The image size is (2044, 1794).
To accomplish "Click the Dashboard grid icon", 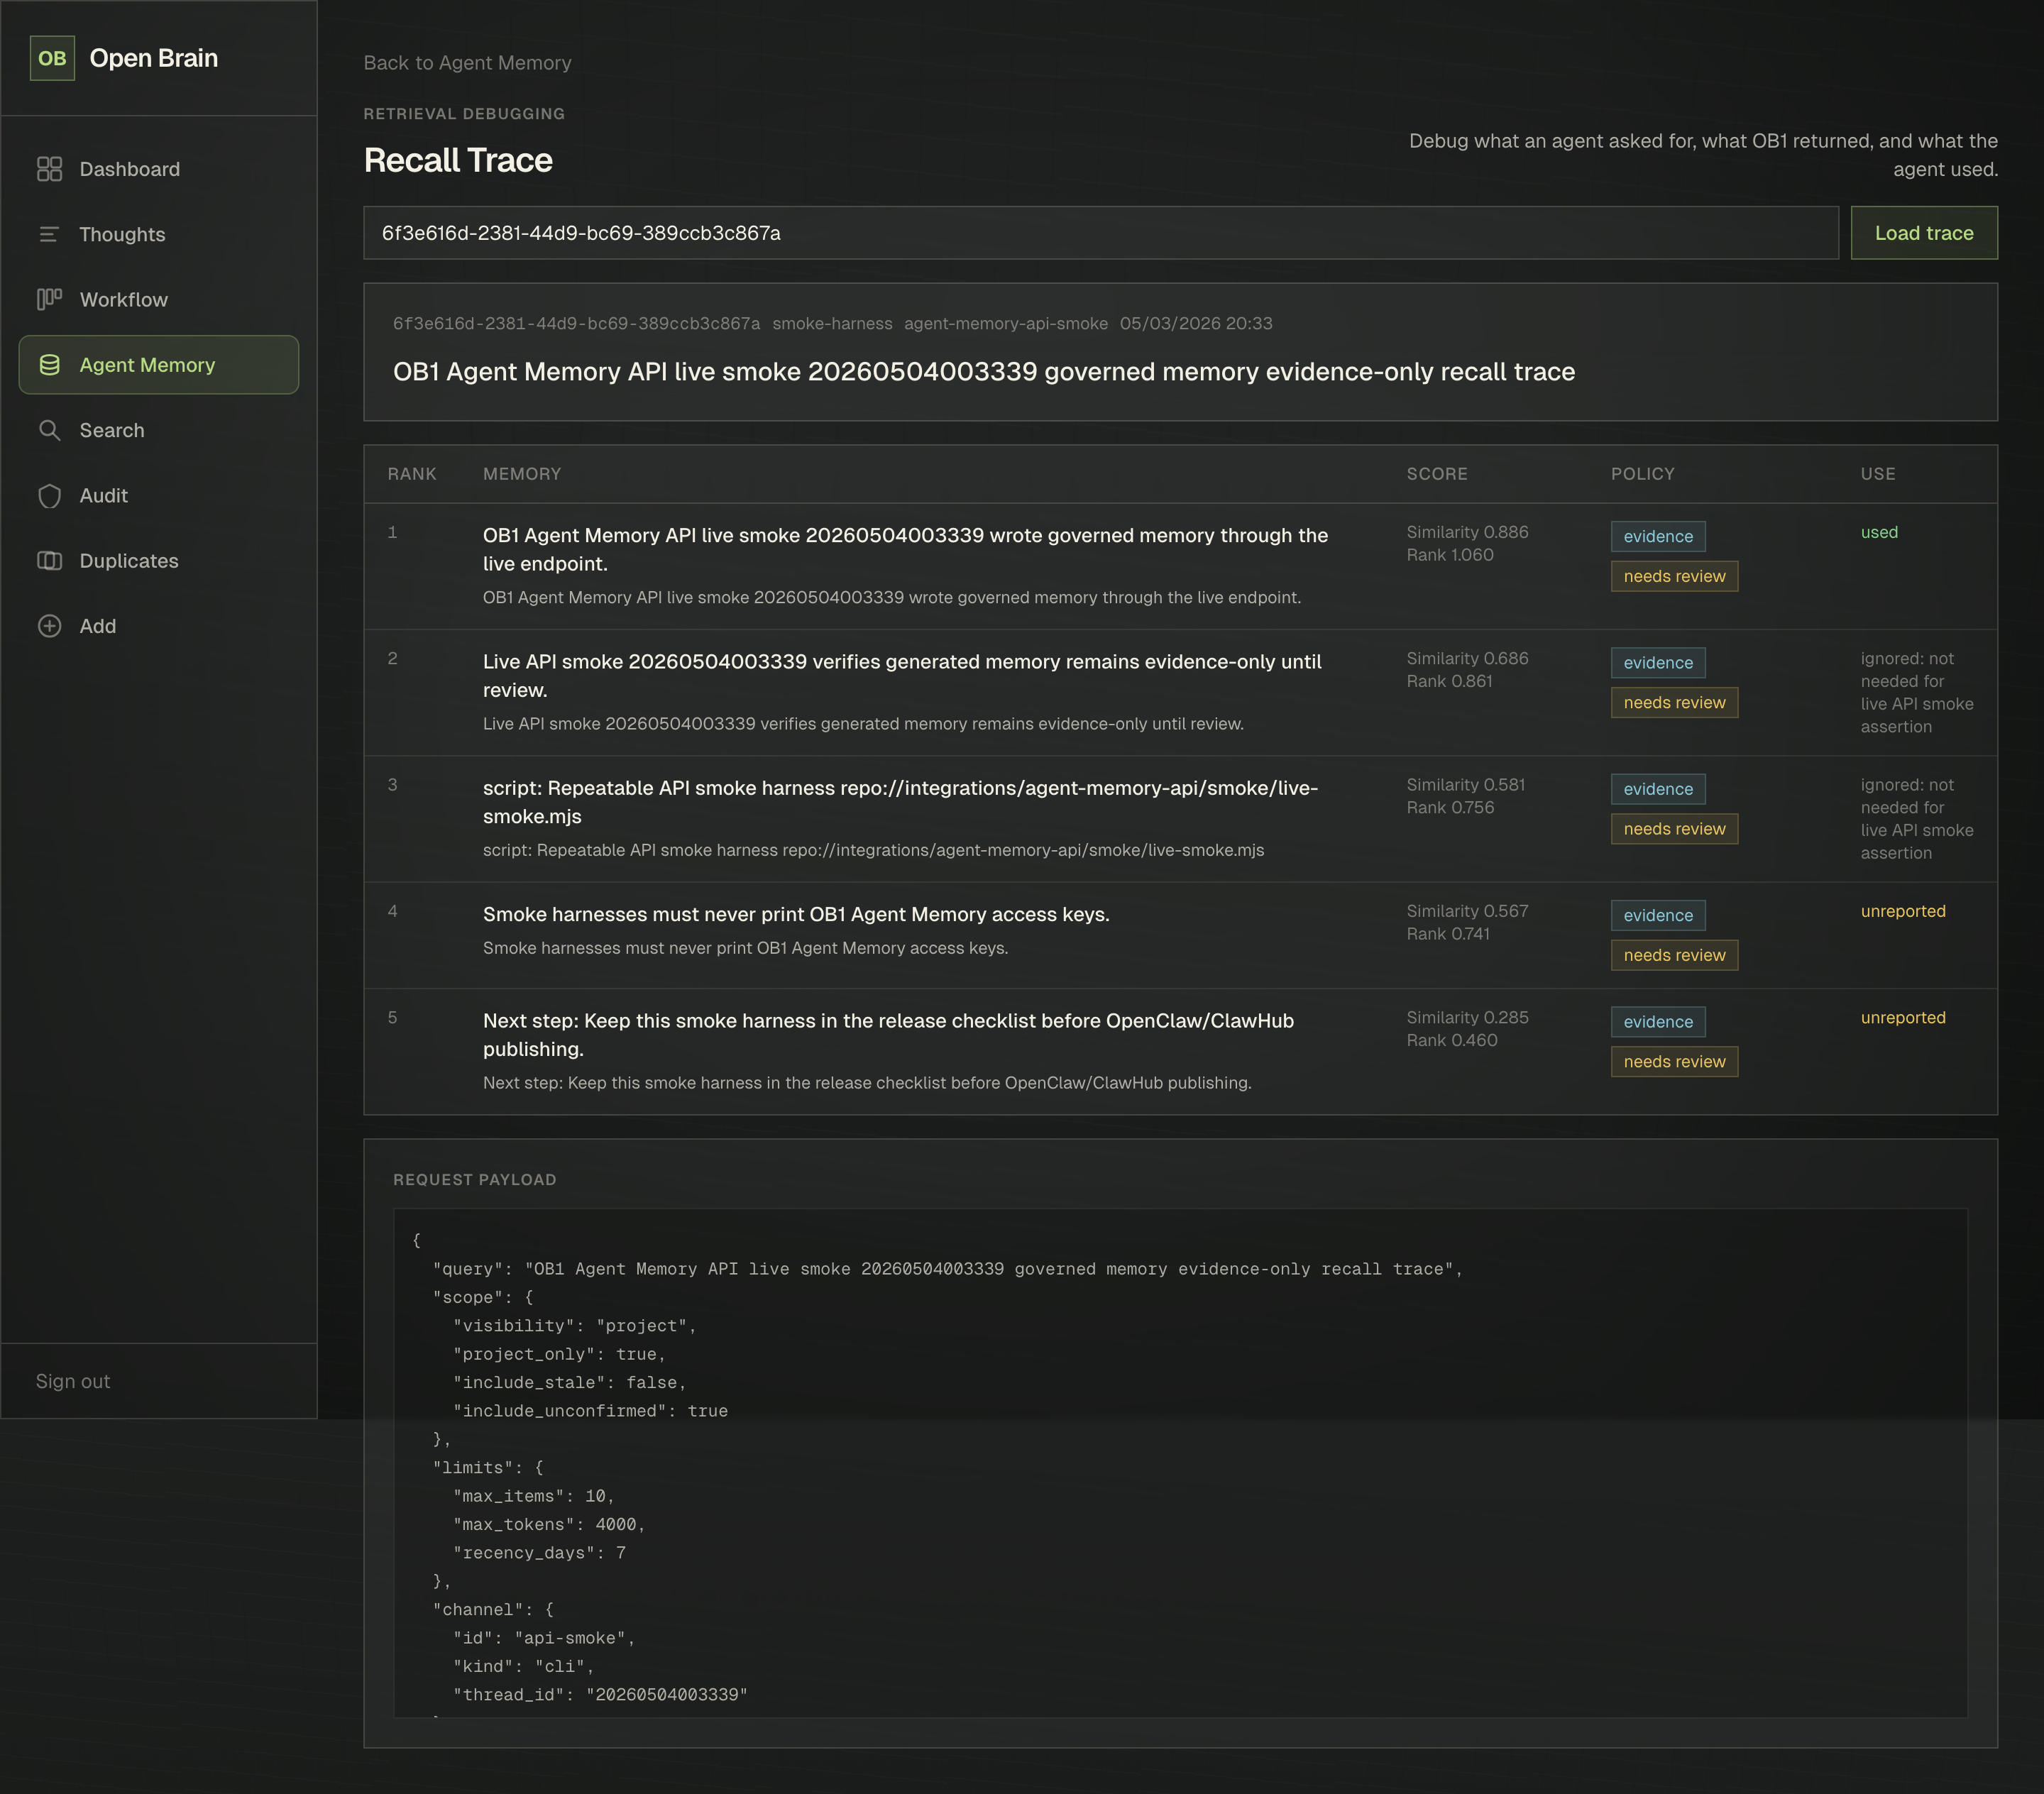I will click(x=49, y=169).
